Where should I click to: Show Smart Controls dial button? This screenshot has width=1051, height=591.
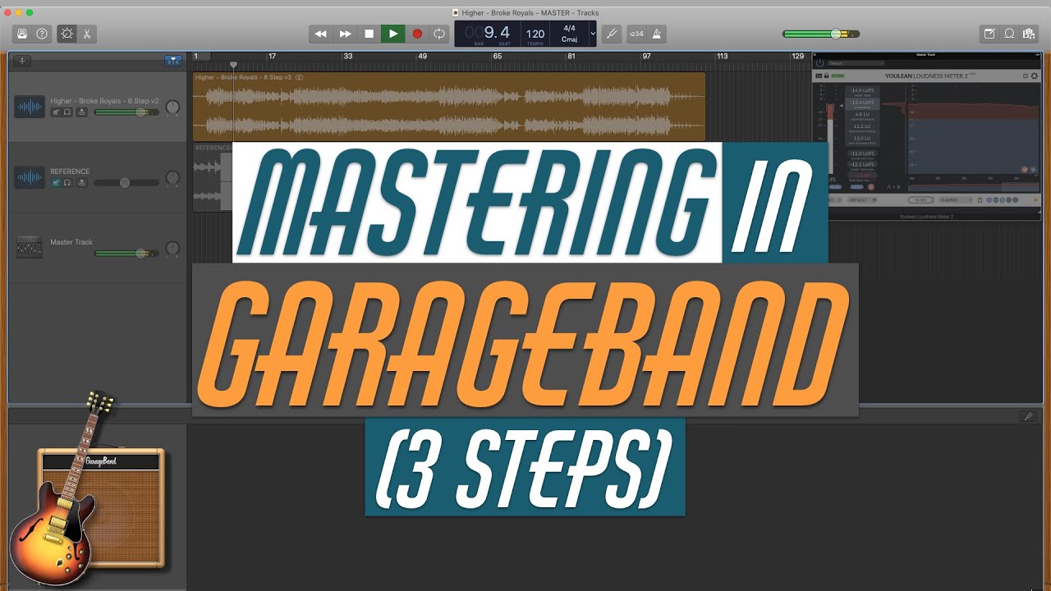click(67, 34)
